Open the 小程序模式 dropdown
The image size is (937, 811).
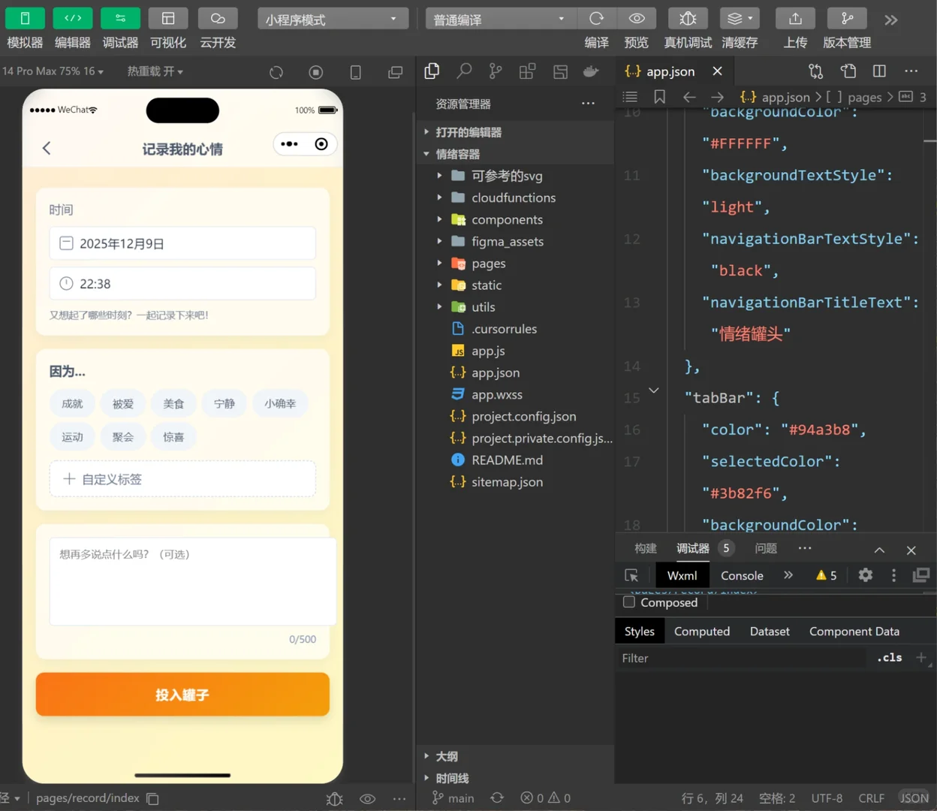(x=333, y=20)
